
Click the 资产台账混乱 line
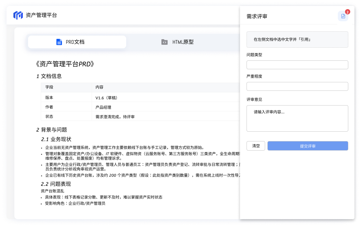pyautogui.click(x=53, y=191)
